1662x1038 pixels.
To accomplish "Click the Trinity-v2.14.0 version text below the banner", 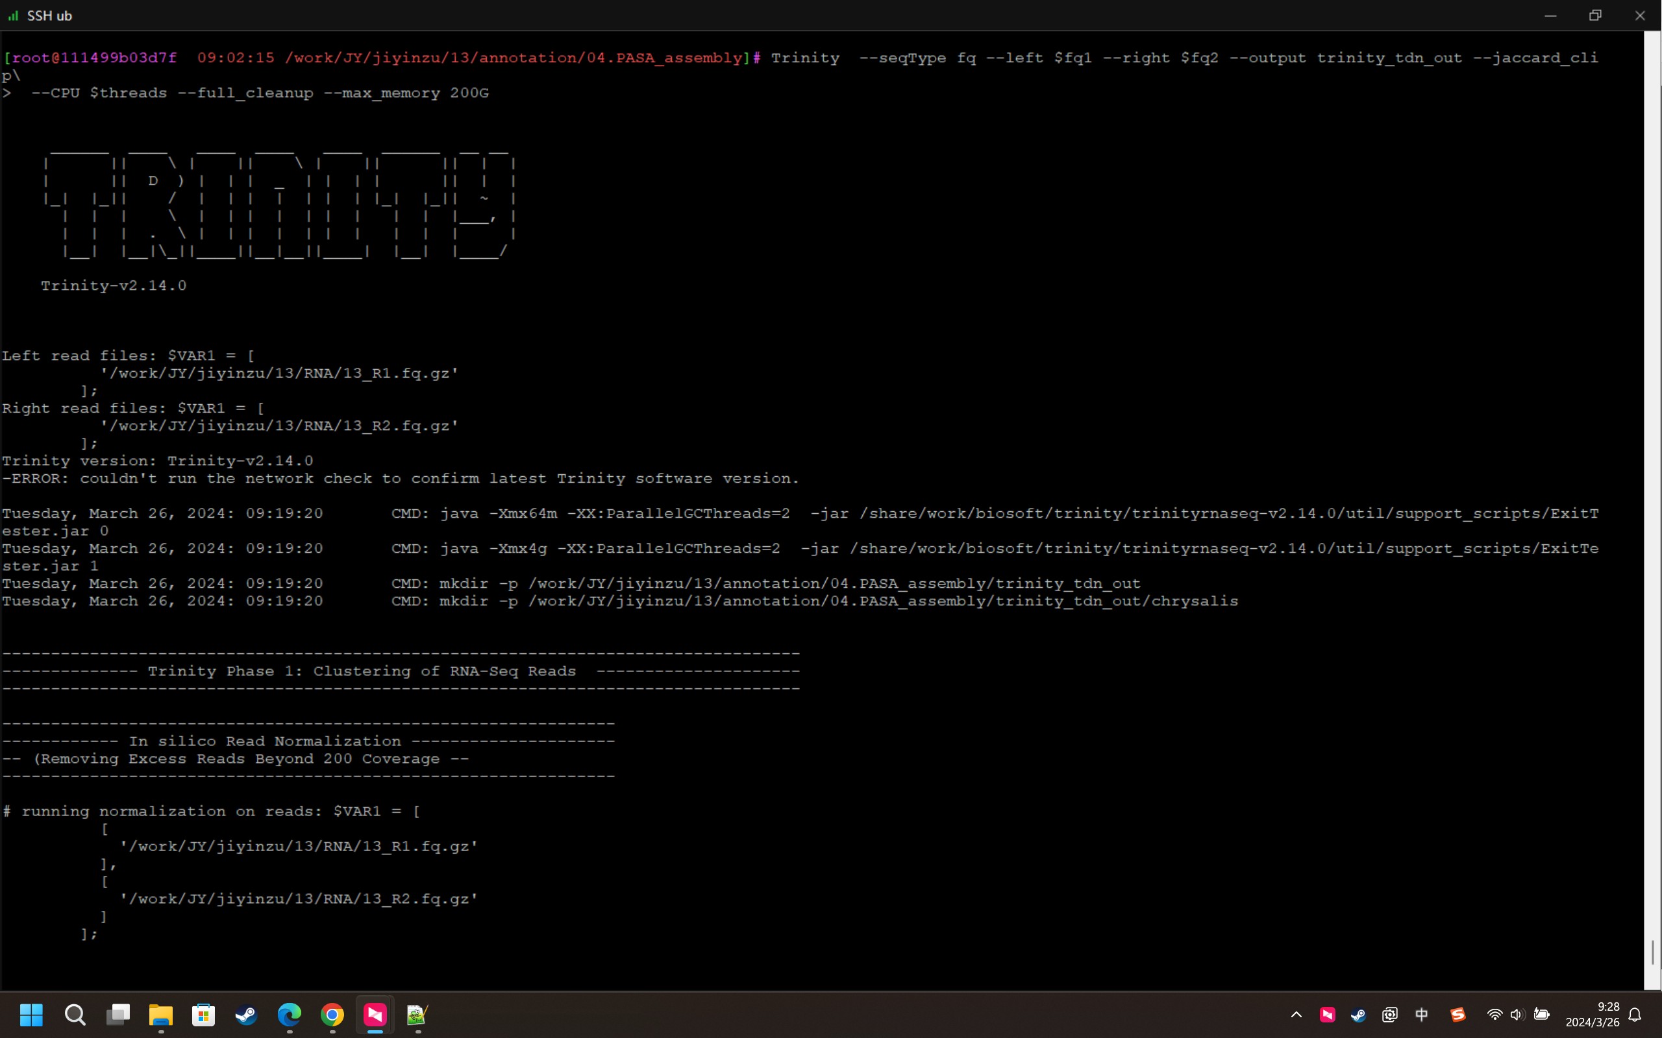I will [114, 285].
